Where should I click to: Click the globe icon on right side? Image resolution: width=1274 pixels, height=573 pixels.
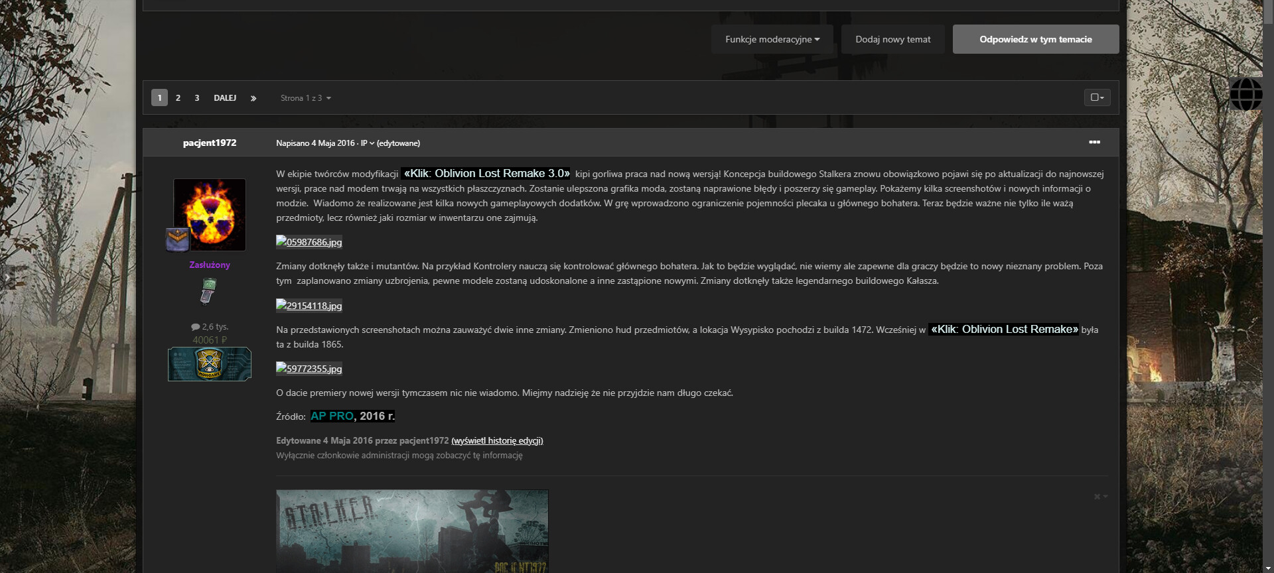[1246, 94]
